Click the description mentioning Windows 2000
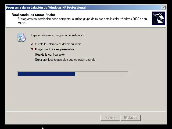 point(82,20)
